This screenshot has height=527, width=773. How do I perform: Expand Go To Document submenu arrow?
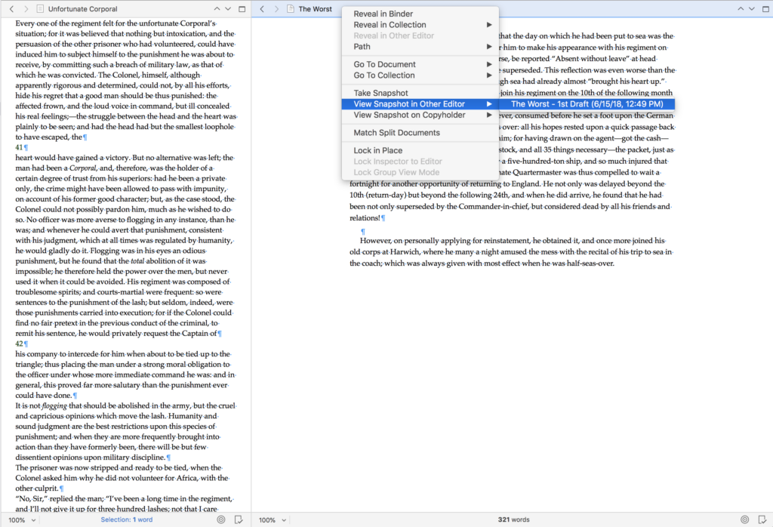click(x=489, y=64)
